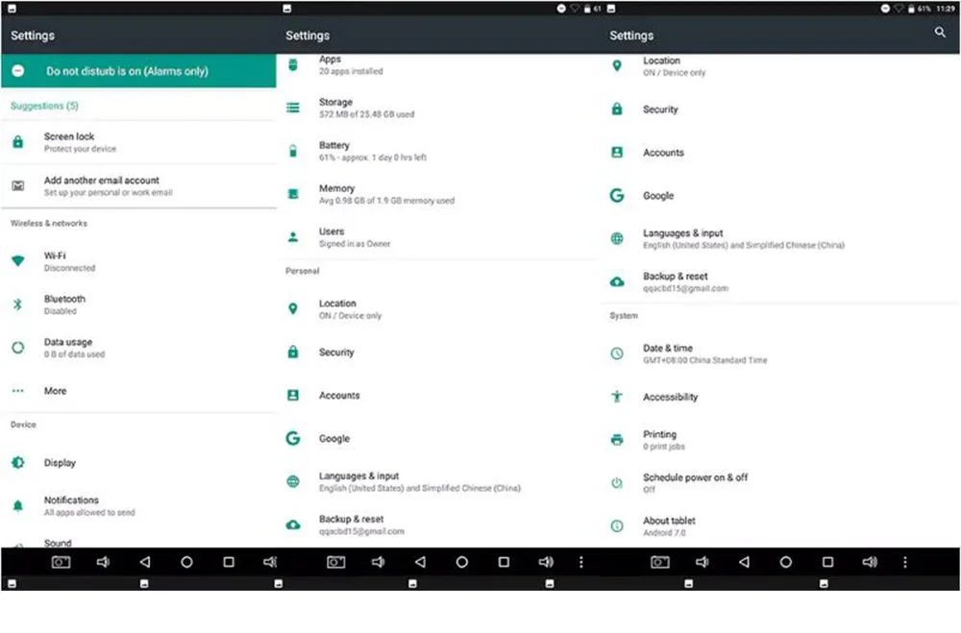
Task: Open Users signed in as Owner
Action: 438,237
